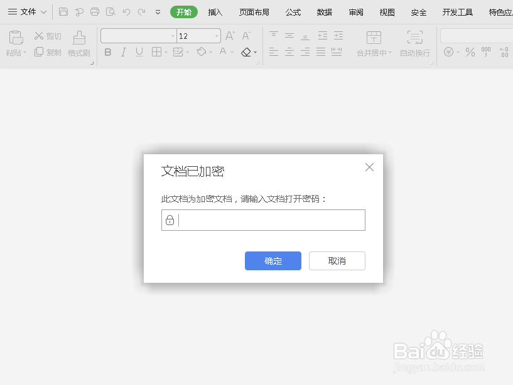Viewport: 513px width, 385px height.
Task: Click the 确定 button to confirm password
Action: click(273, 261)
